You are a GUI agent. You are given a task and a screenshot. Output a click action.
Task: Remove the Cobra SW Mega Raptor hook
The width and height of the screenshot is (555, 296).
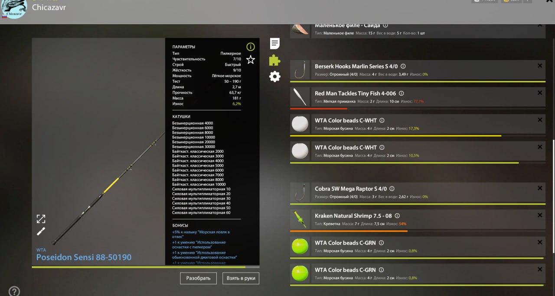[540, 188]
